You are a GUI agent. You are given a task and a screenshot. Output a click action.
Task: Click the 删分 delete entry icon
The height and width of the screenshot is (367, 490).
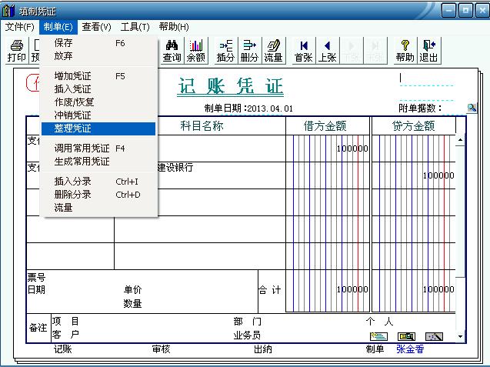click(x=249, y=51)
